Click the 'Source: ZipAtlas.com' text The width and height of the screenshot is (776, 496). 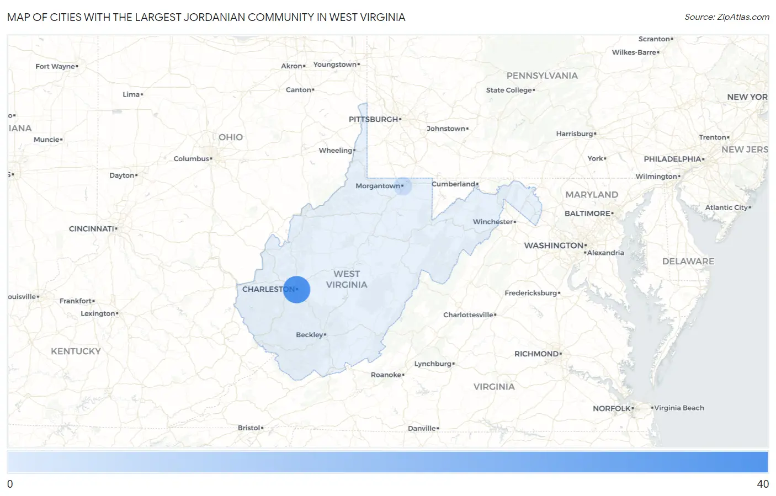[x=727, y=17]
